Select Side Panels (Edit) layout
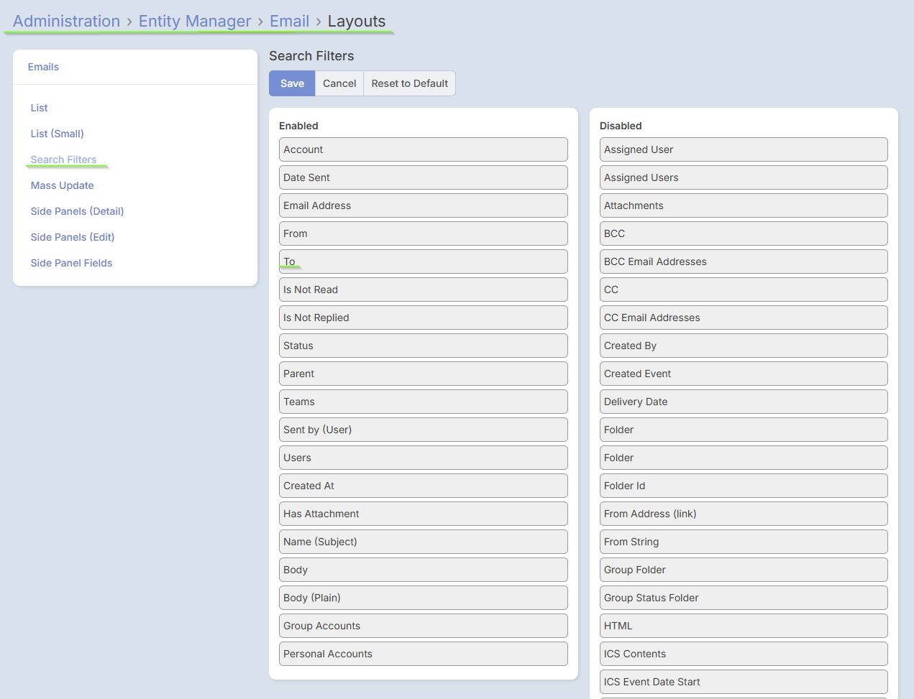This screenshot has height=699, width=914. pyautogui.click(x=72, y=237)
